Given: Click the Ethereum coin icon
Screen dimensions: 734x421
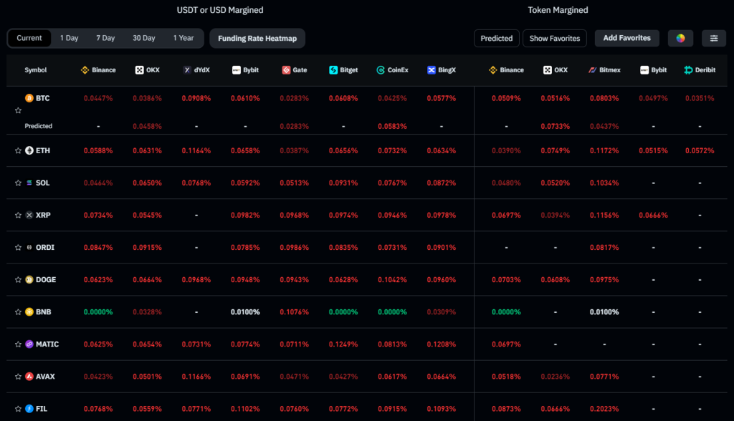Looking at the screenshot, I should (29, 150).
